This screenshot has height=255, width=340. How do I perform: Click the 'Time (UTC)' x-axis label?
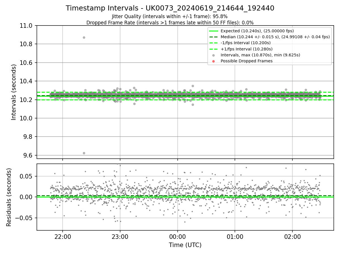pos(185,245)
